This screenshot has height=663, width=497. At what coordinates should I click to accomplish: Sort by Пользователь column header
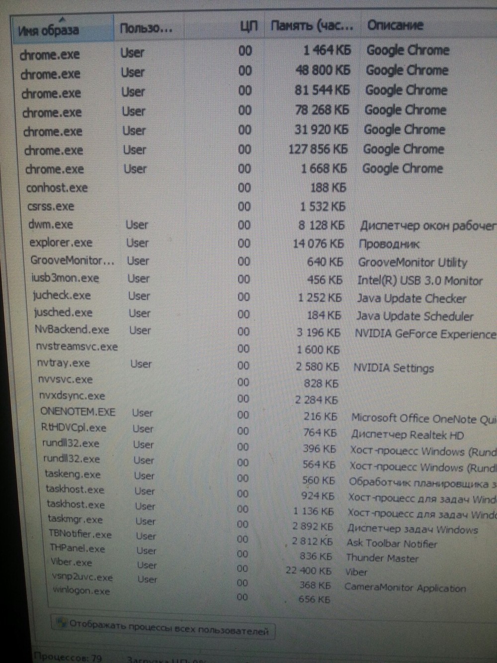(x=150, y=28)
